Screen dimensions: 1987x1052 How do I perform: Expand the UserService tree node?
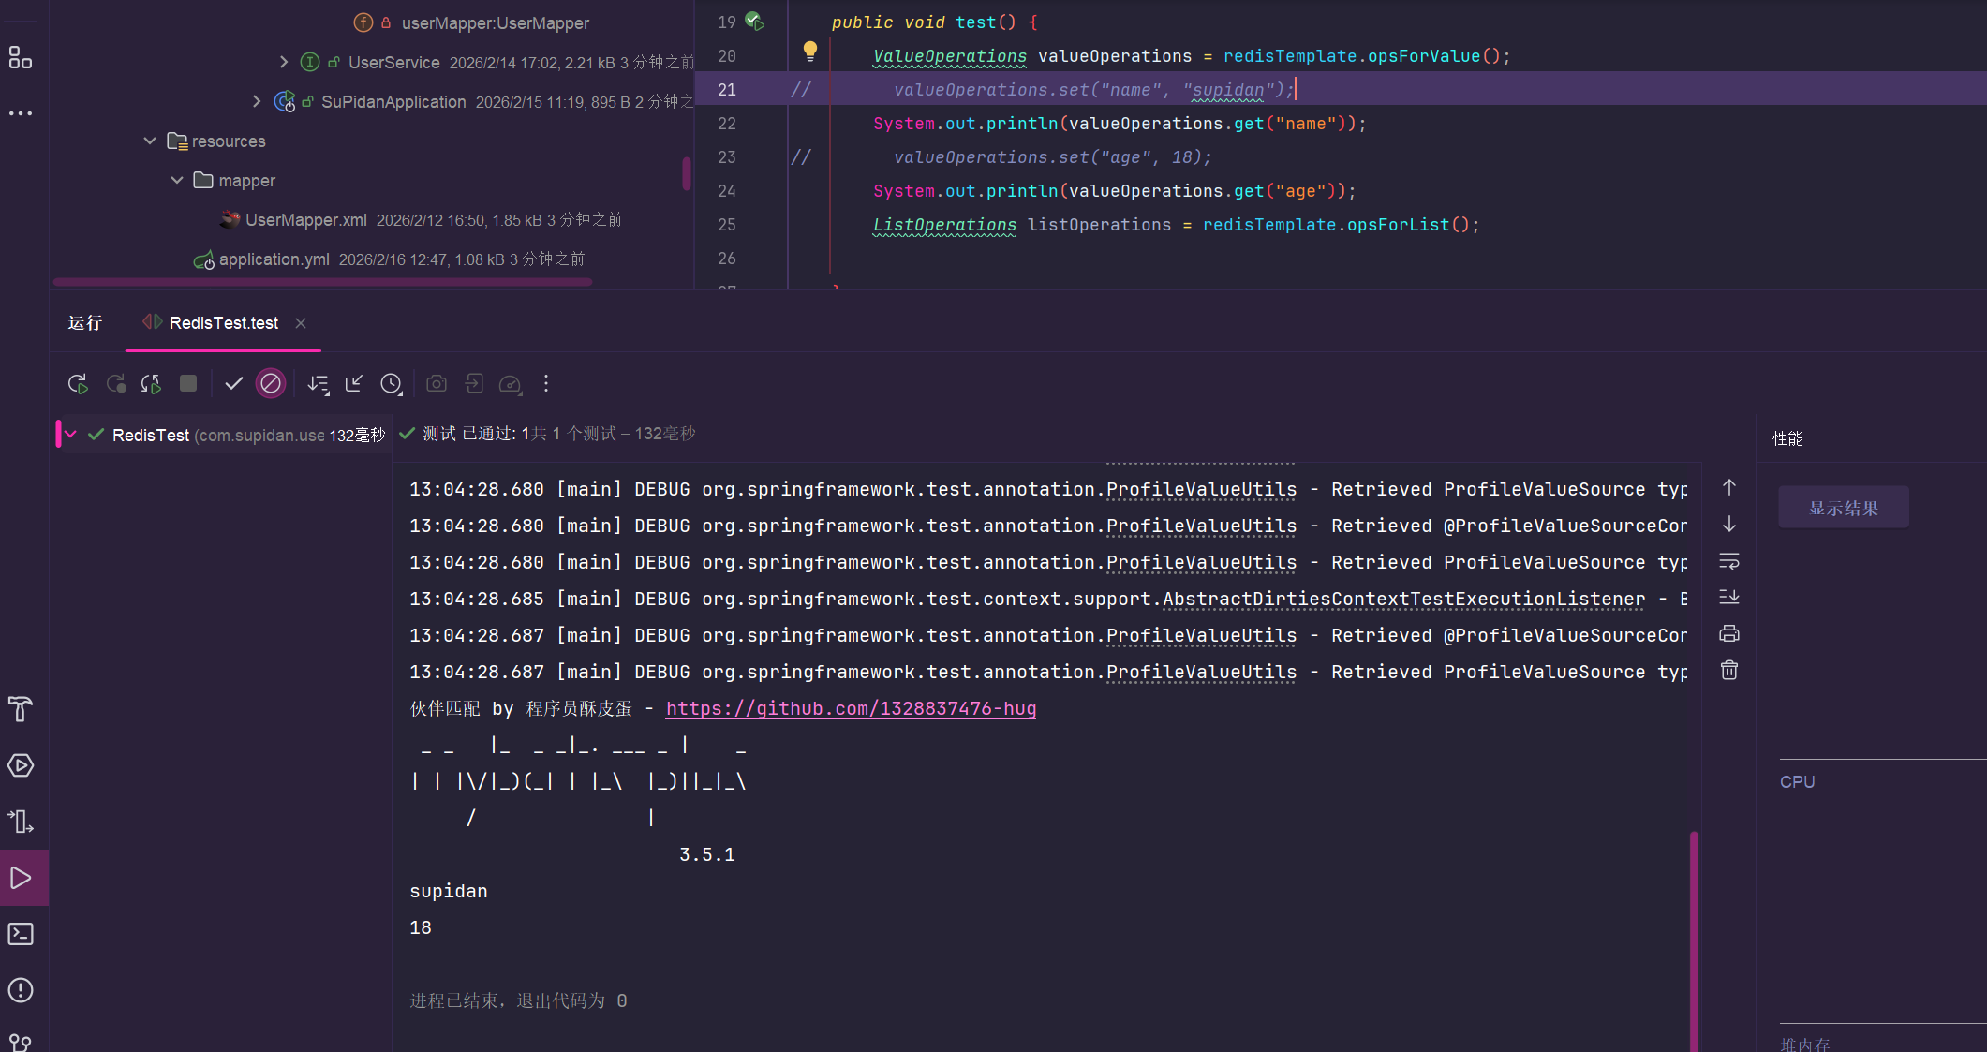(x=284, y=62)
